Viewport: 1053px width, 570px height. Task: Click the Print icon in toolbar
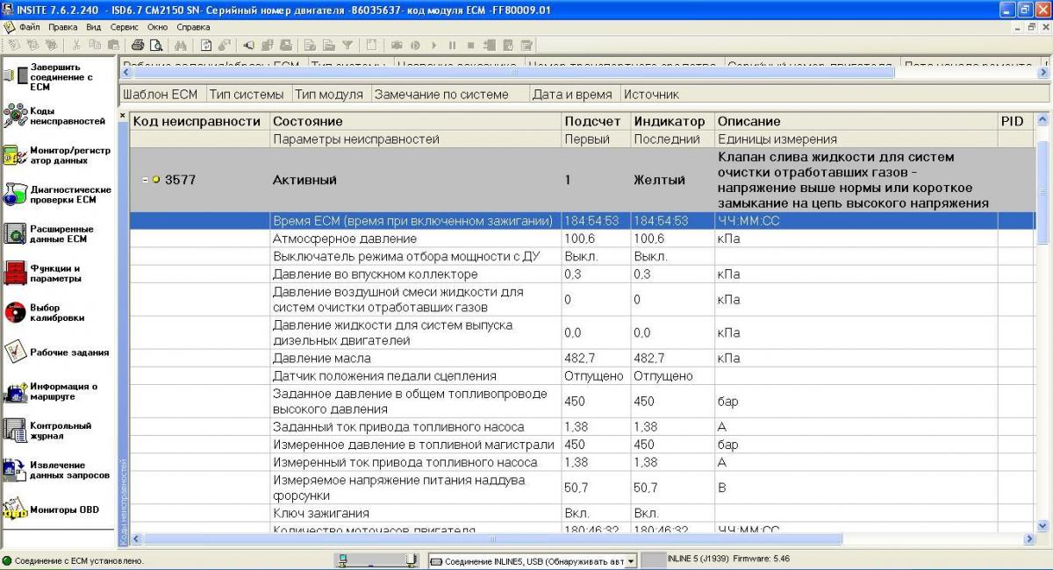pos(138,45)
